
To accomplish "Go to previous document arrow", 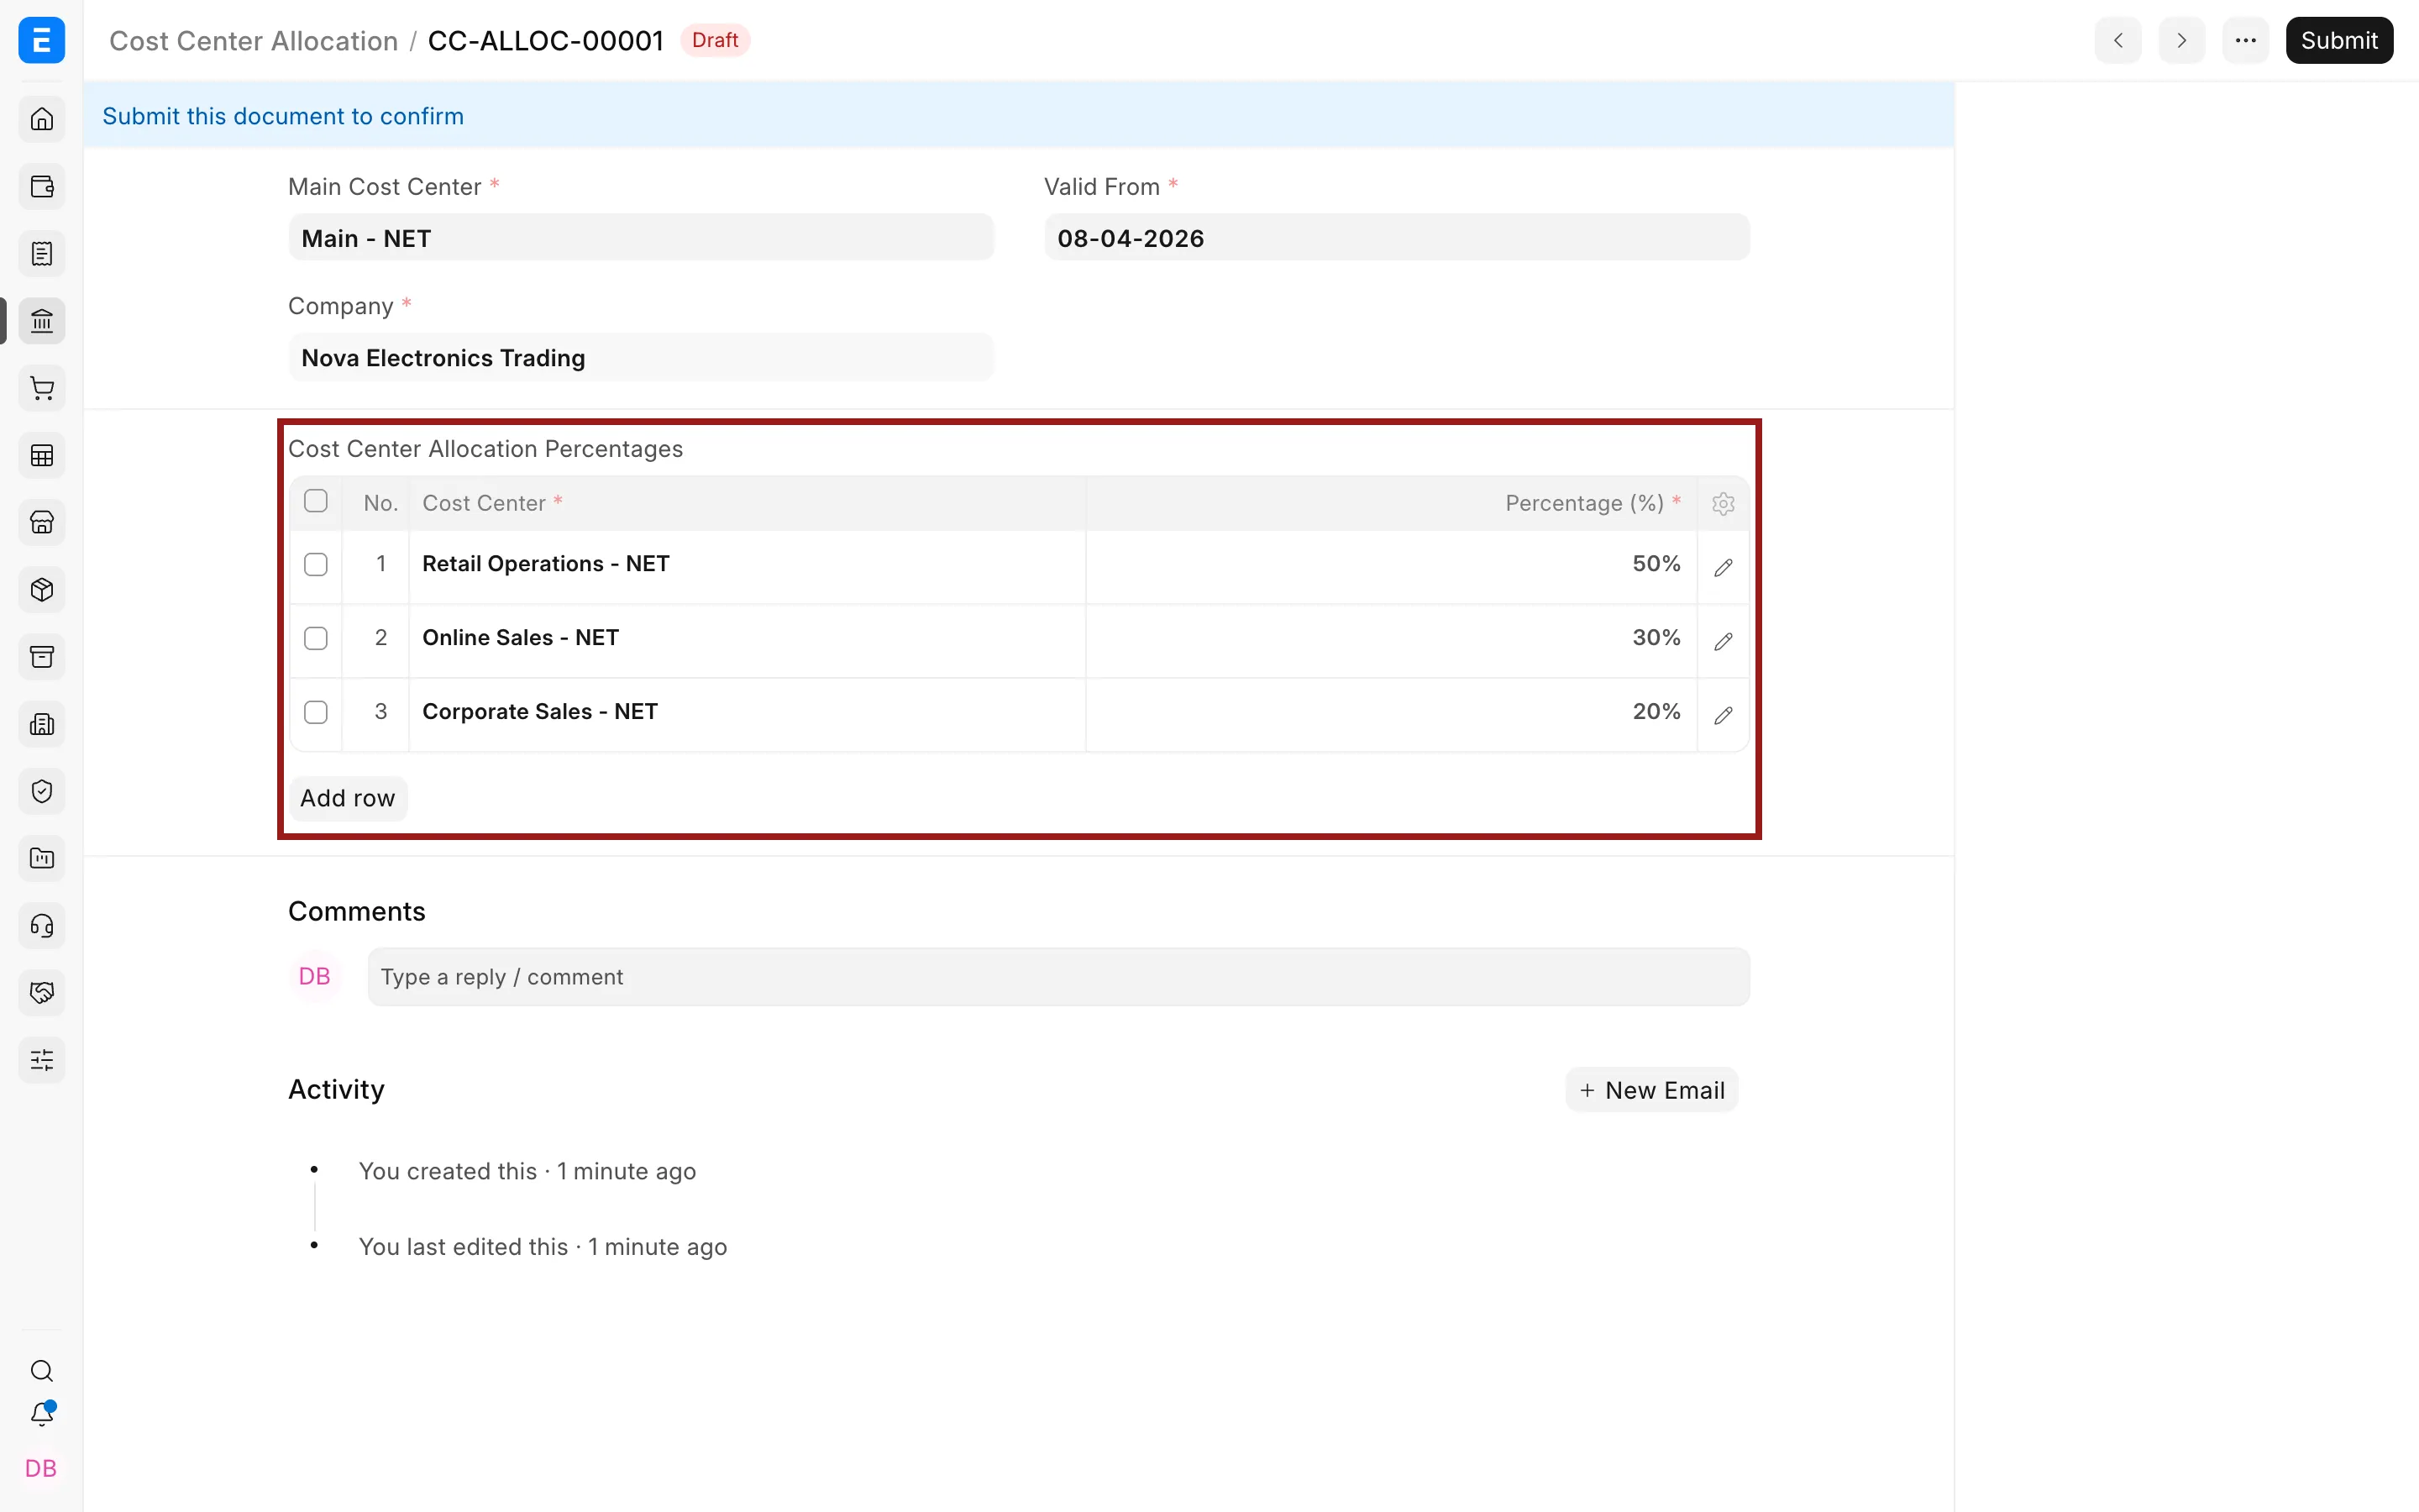I will coord(2118,40).
